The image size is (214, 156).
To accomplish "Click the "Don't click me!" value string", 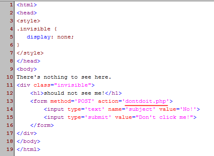I will 164,117.
